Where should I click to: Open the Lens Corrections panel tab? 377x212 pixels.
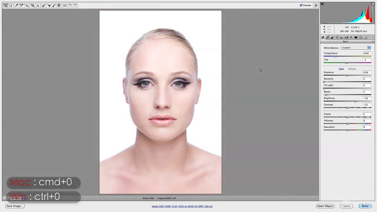pyautogui.click(x=346, y=37)
